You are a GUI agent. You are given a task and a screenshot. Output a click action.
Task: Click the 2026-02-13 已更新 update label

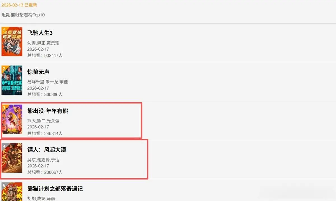[x=19, y=5]
